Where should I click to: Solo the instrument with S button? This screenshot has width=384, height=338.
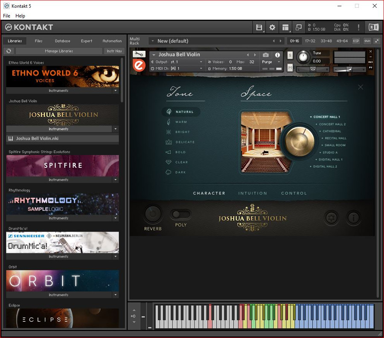point(290,55)
